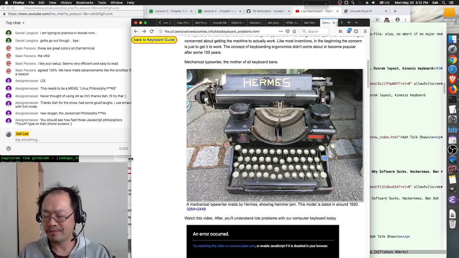Open the Edit menu in menu bar

point(42,3)
